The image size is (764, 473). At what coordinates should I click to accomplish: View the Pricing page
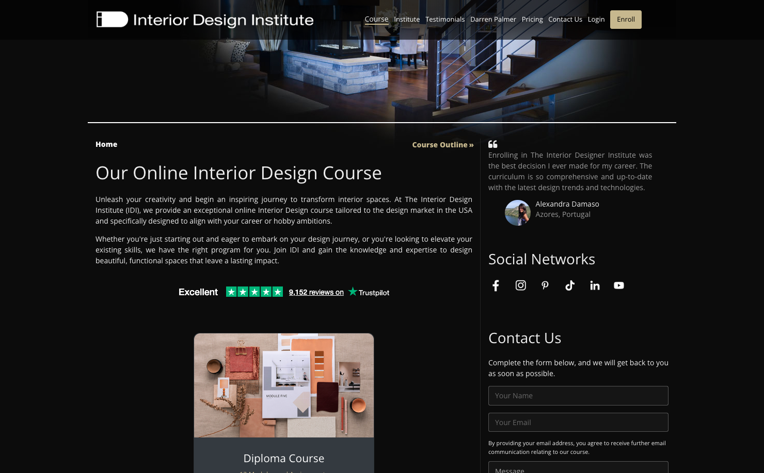point(532,19)
